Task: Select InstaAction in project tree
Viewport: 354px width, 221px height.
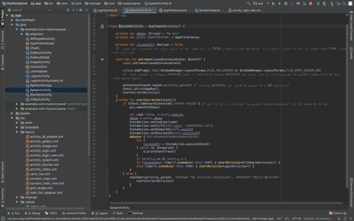Action: [x=38, y=67]
